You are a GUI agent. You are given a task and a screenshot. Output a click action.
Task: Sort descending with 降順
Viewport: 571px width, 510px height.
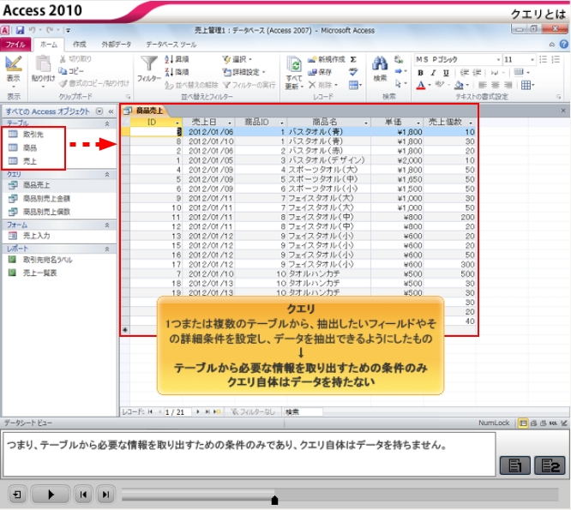coord(177,72)
